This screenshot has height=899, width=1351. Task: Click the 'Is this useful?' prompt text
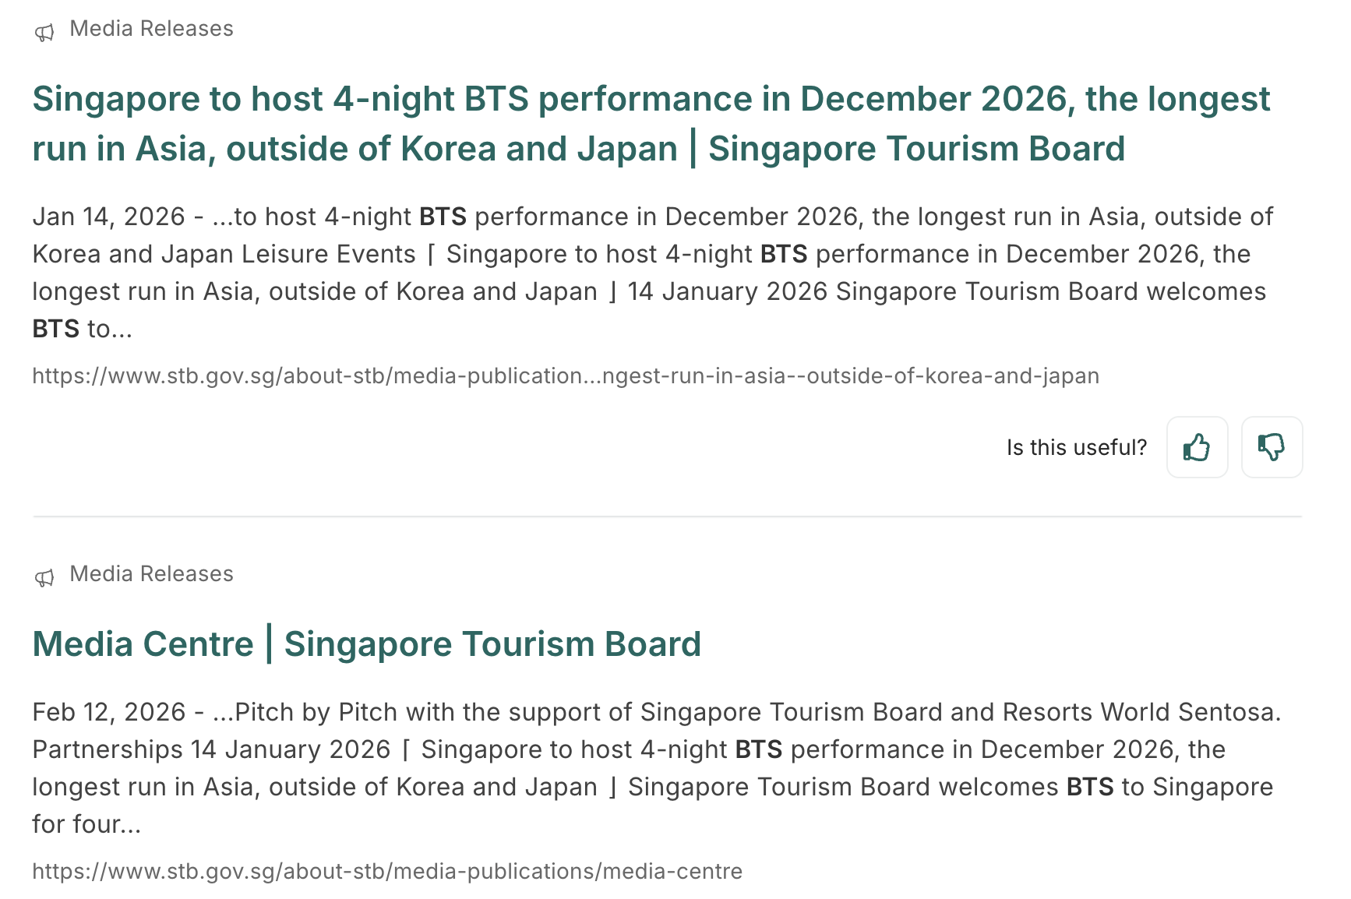pyautogui.click(x=1076, y=447)
